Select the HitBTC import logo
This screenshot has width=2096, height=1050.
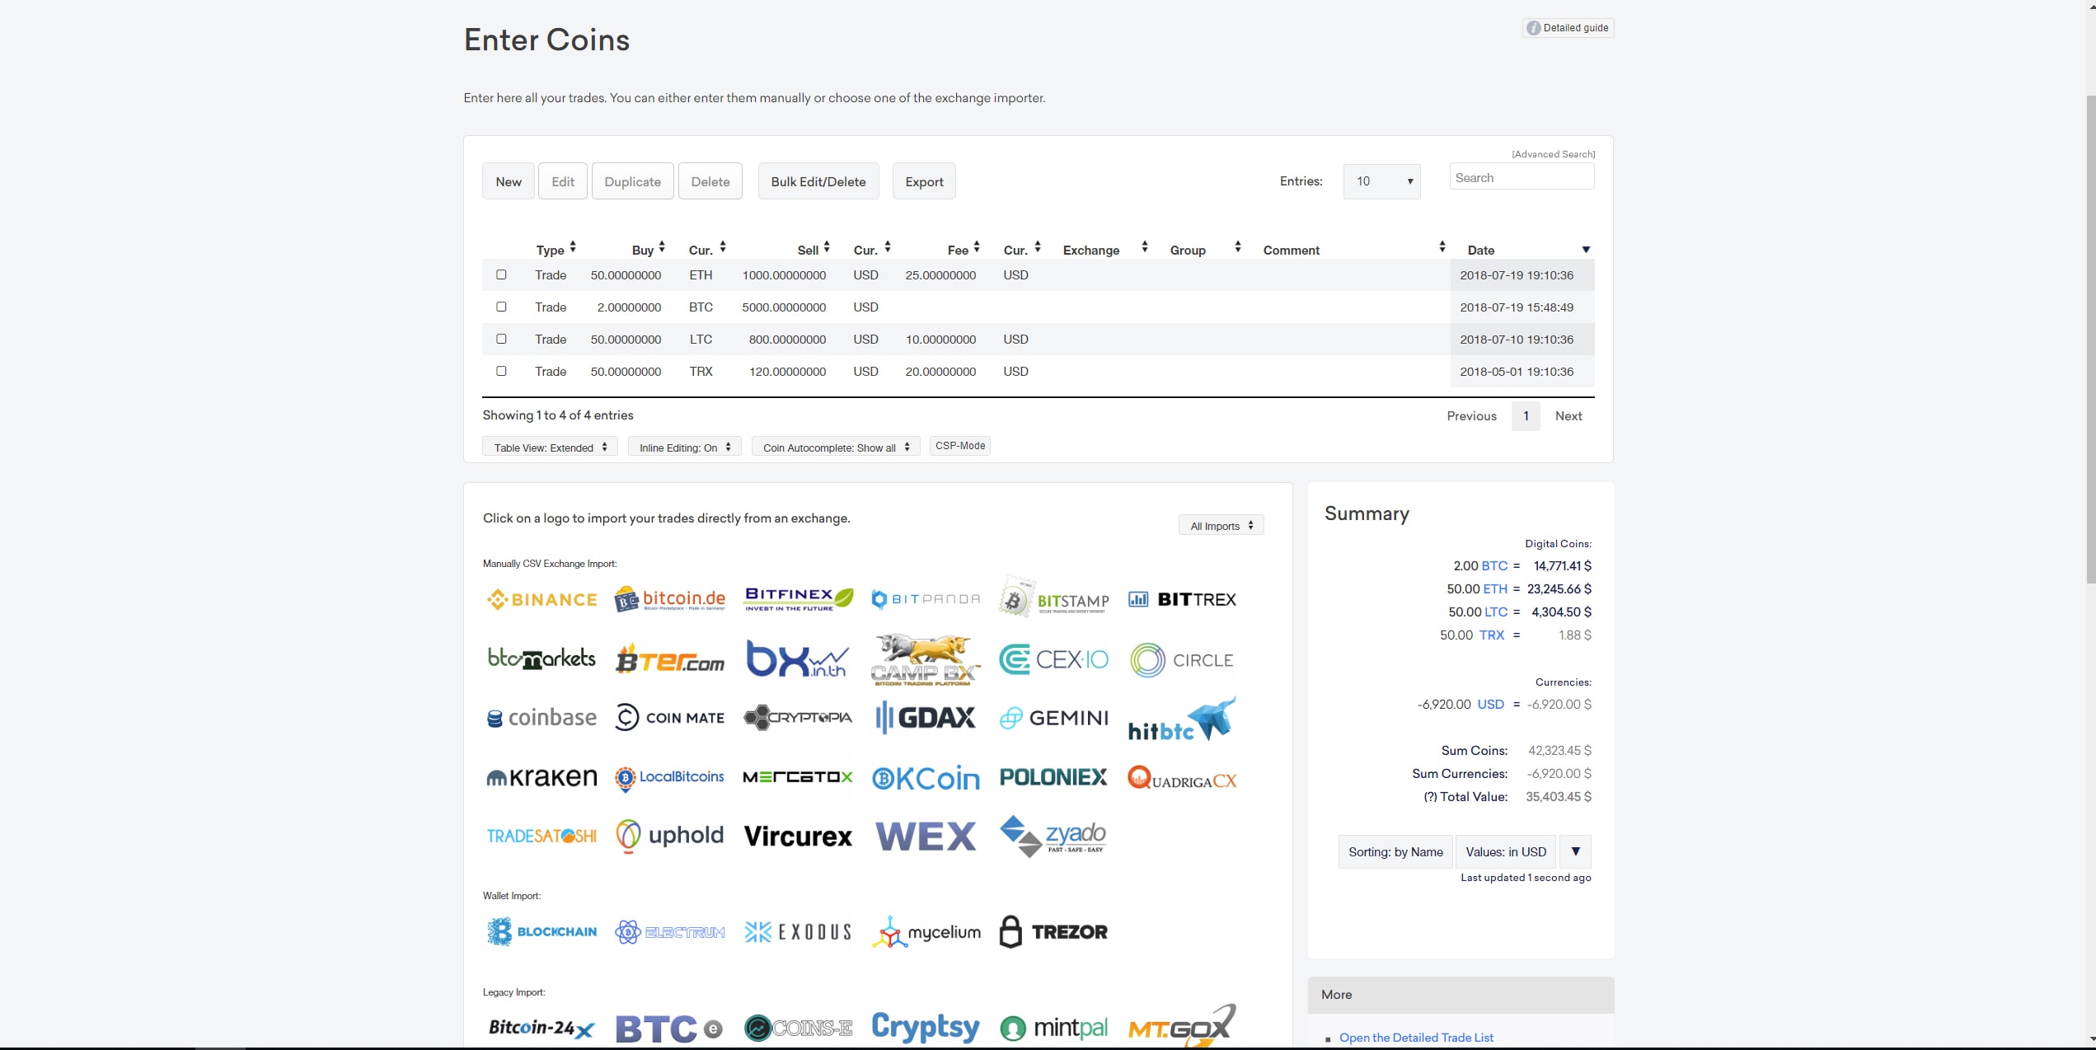1182,720
